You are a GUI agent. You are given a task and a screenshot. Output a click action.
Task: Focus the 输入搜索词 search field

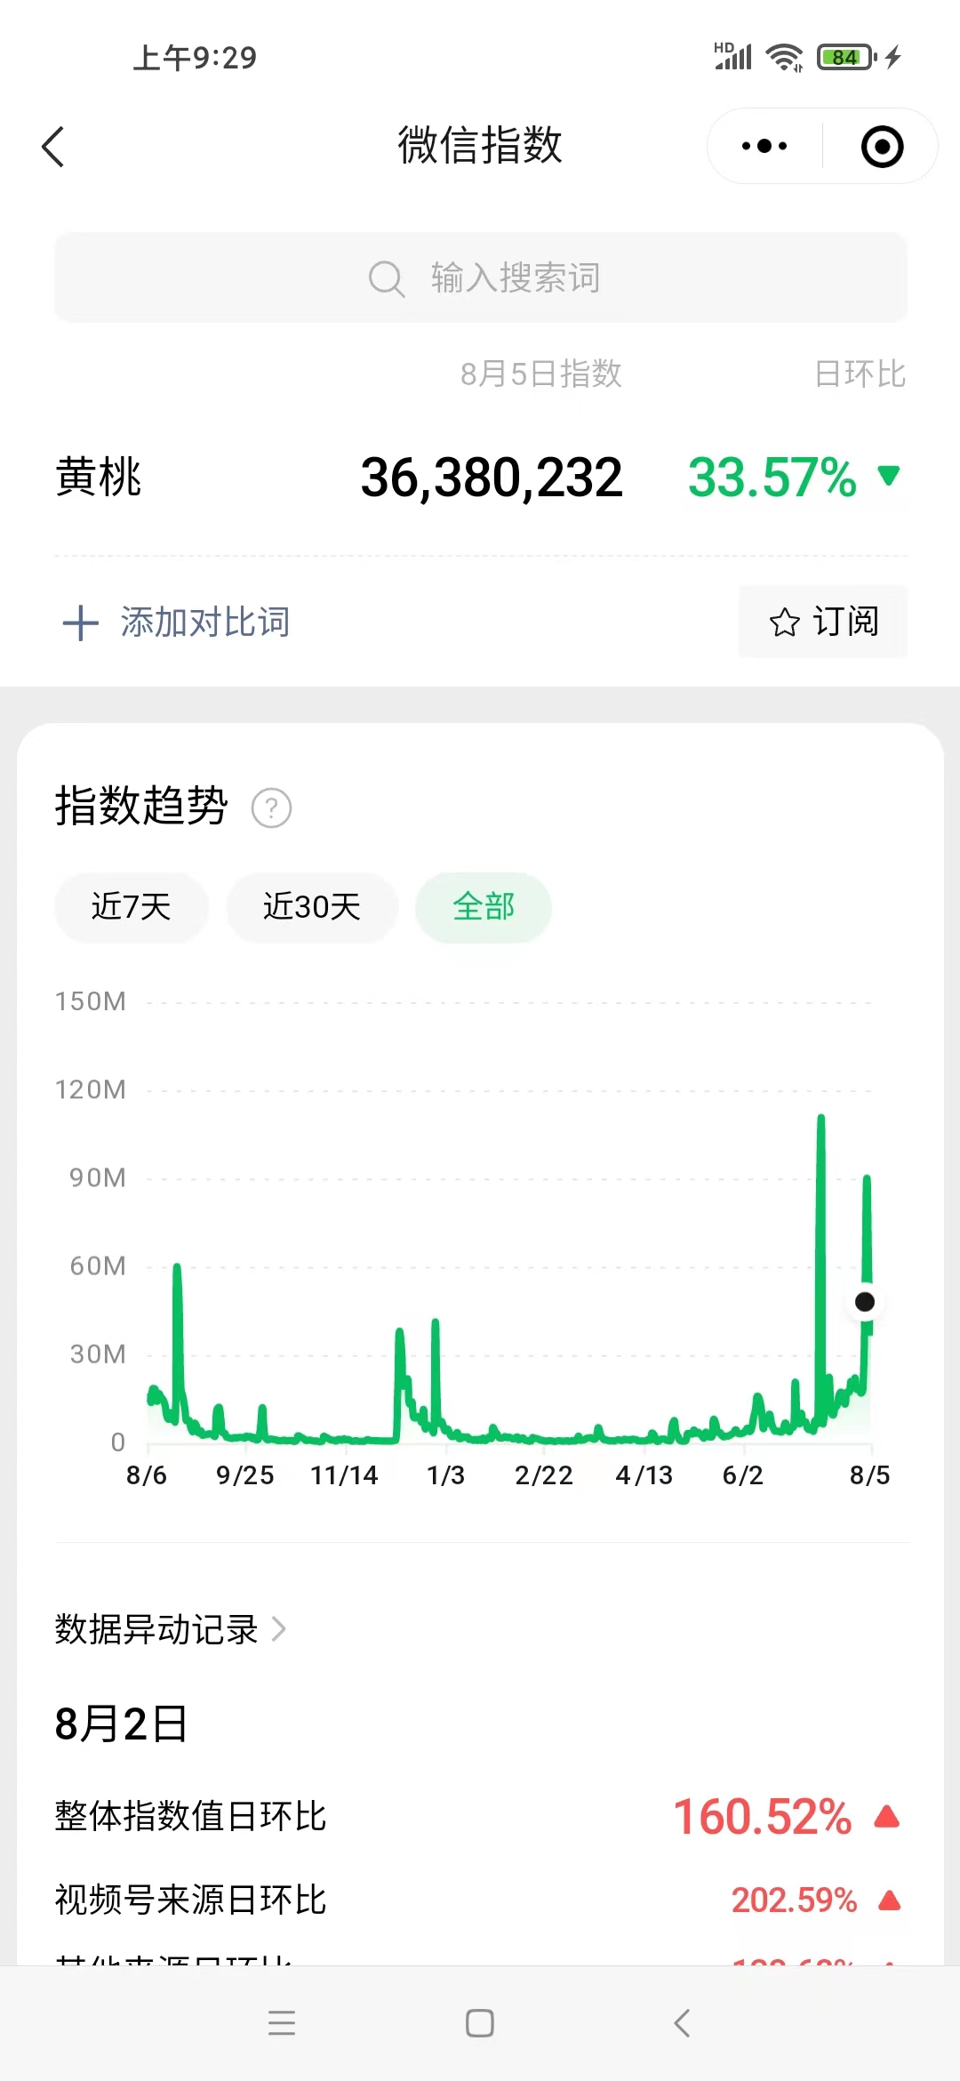click(516, 278)
